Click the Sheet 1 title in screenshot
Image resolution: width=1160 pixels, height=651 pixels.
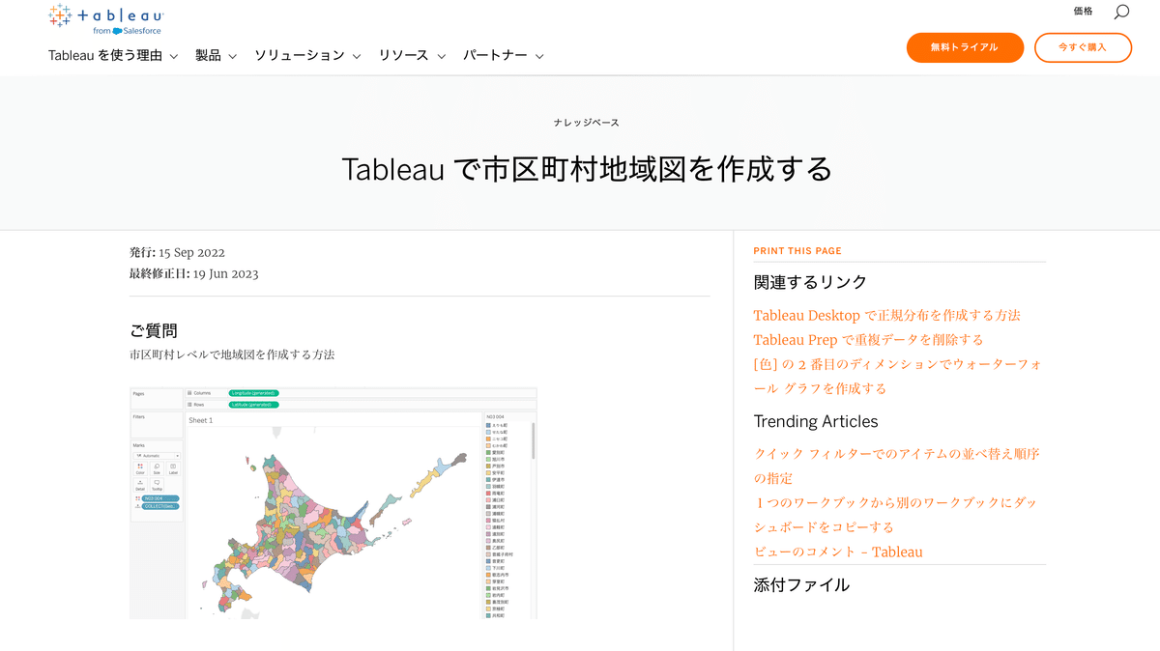201,420
